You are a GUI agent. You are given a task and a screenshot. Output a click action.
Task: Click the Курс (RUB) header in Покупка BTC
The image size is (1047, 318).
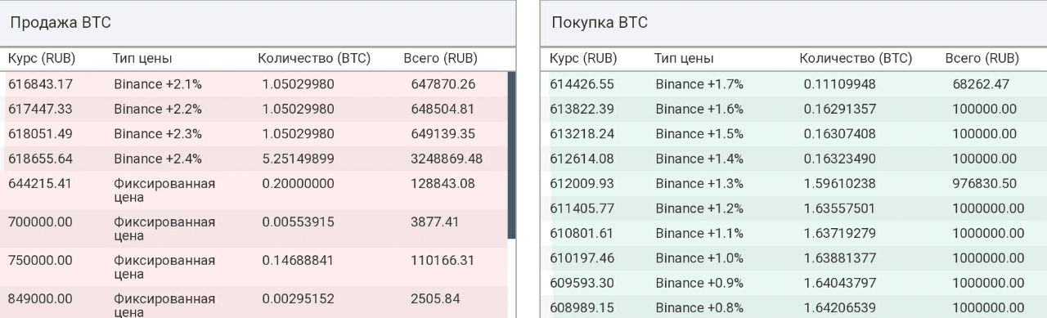583,59
